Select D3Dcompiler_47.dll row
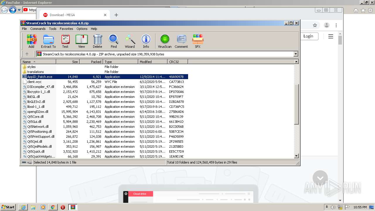The image size is (375, 211). pos(105,87)
